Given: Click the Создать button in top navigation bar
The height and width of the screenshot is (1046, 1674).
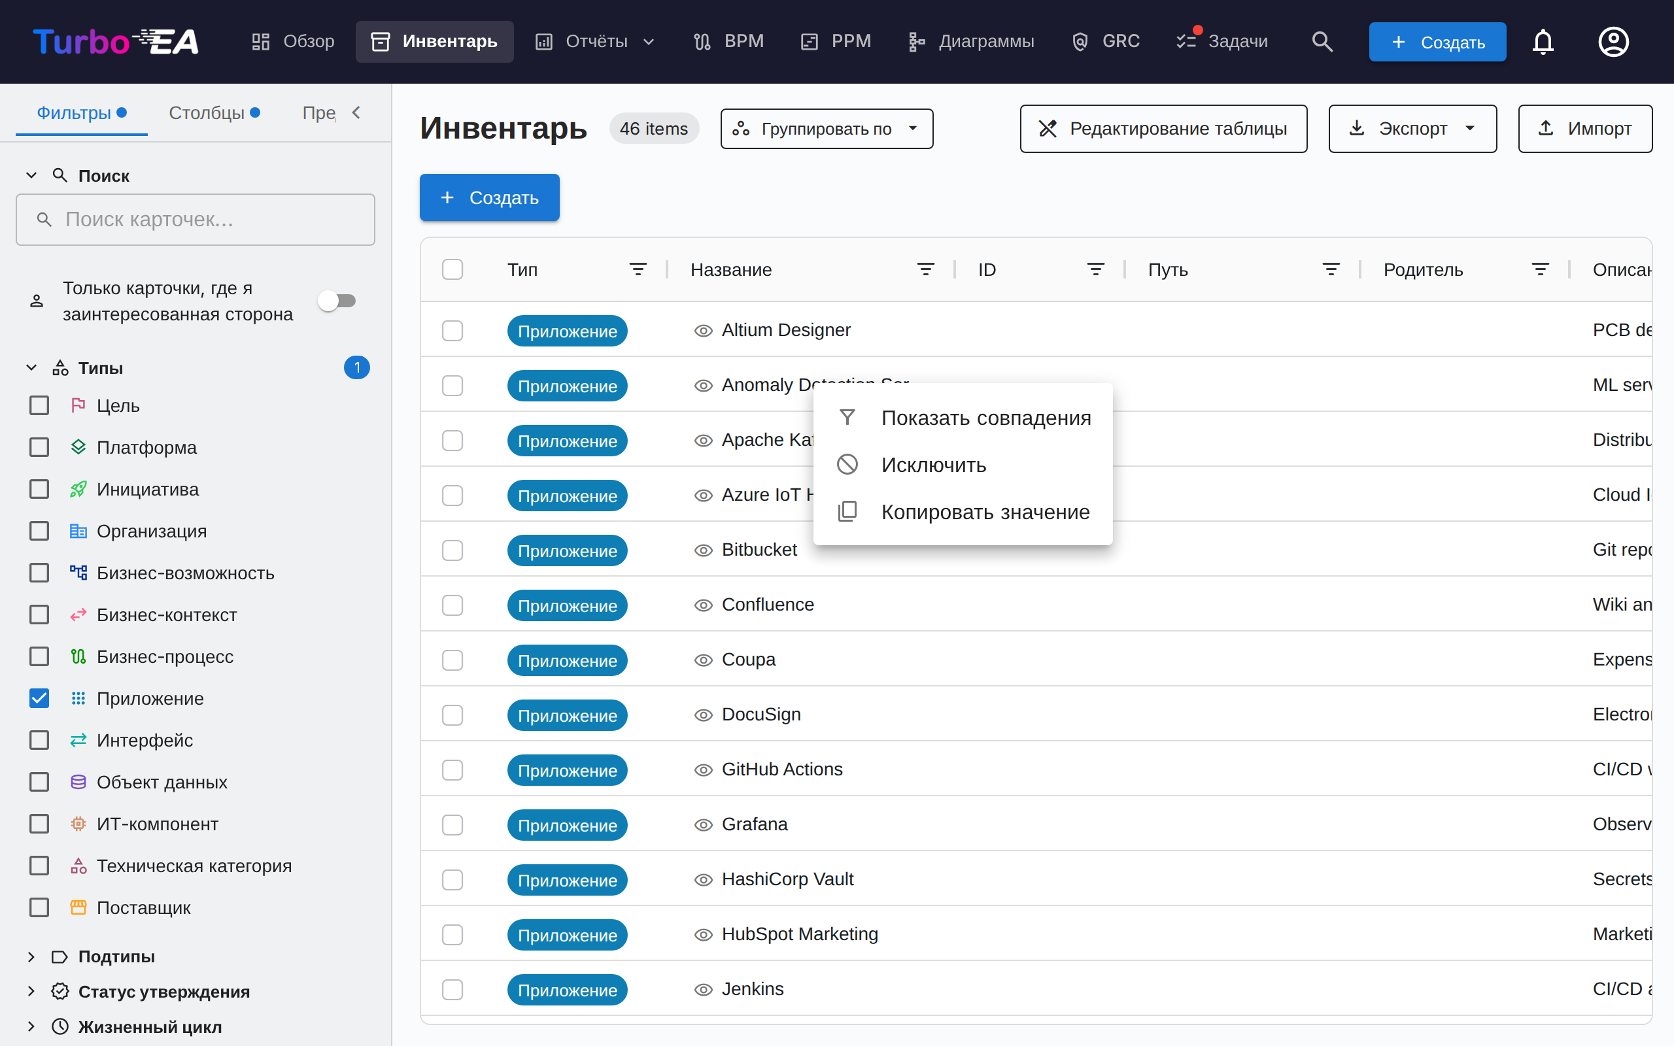Looking at the screenshot, I should click(x=1437, y=42).
